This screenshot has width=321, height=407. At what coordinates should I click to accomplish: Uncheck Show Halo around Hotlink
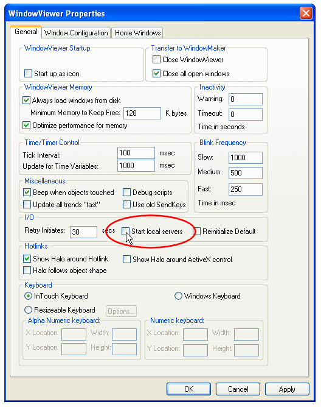[27, 259]
